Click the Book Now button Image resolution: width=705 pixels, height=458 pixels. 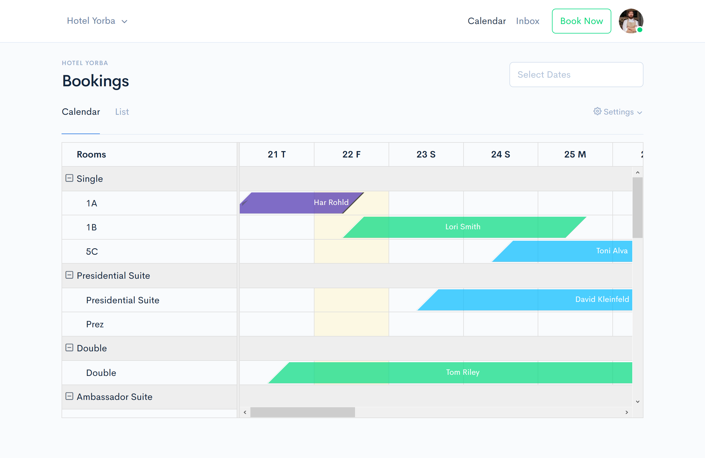581,21
